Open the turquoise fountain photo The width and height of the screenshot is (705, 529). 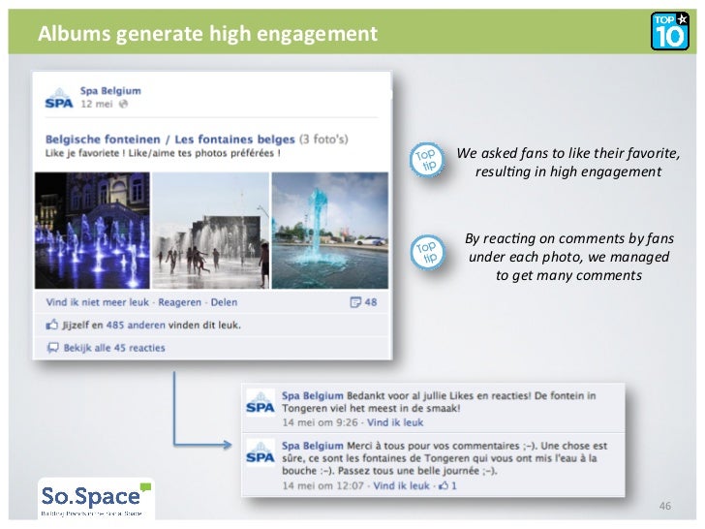tap(330, 231)
